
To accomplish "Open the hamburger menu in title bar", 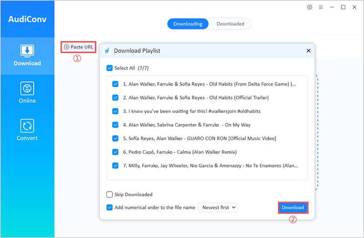I will pos(321,7).
